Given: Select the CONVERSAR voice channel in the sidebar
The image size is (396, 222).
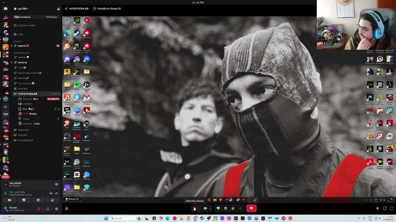Looking at the screenshot, I should point(37,94).
